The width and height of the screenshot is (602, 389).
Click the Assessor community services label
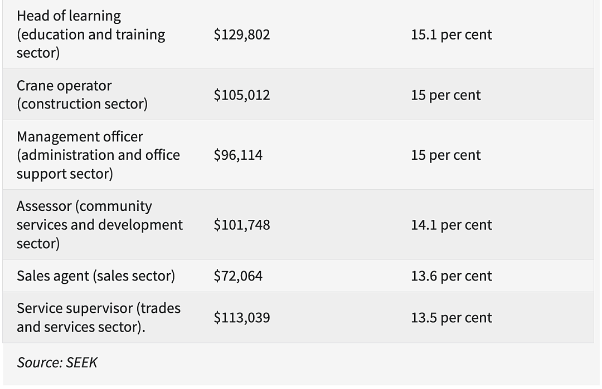point(100,225)
